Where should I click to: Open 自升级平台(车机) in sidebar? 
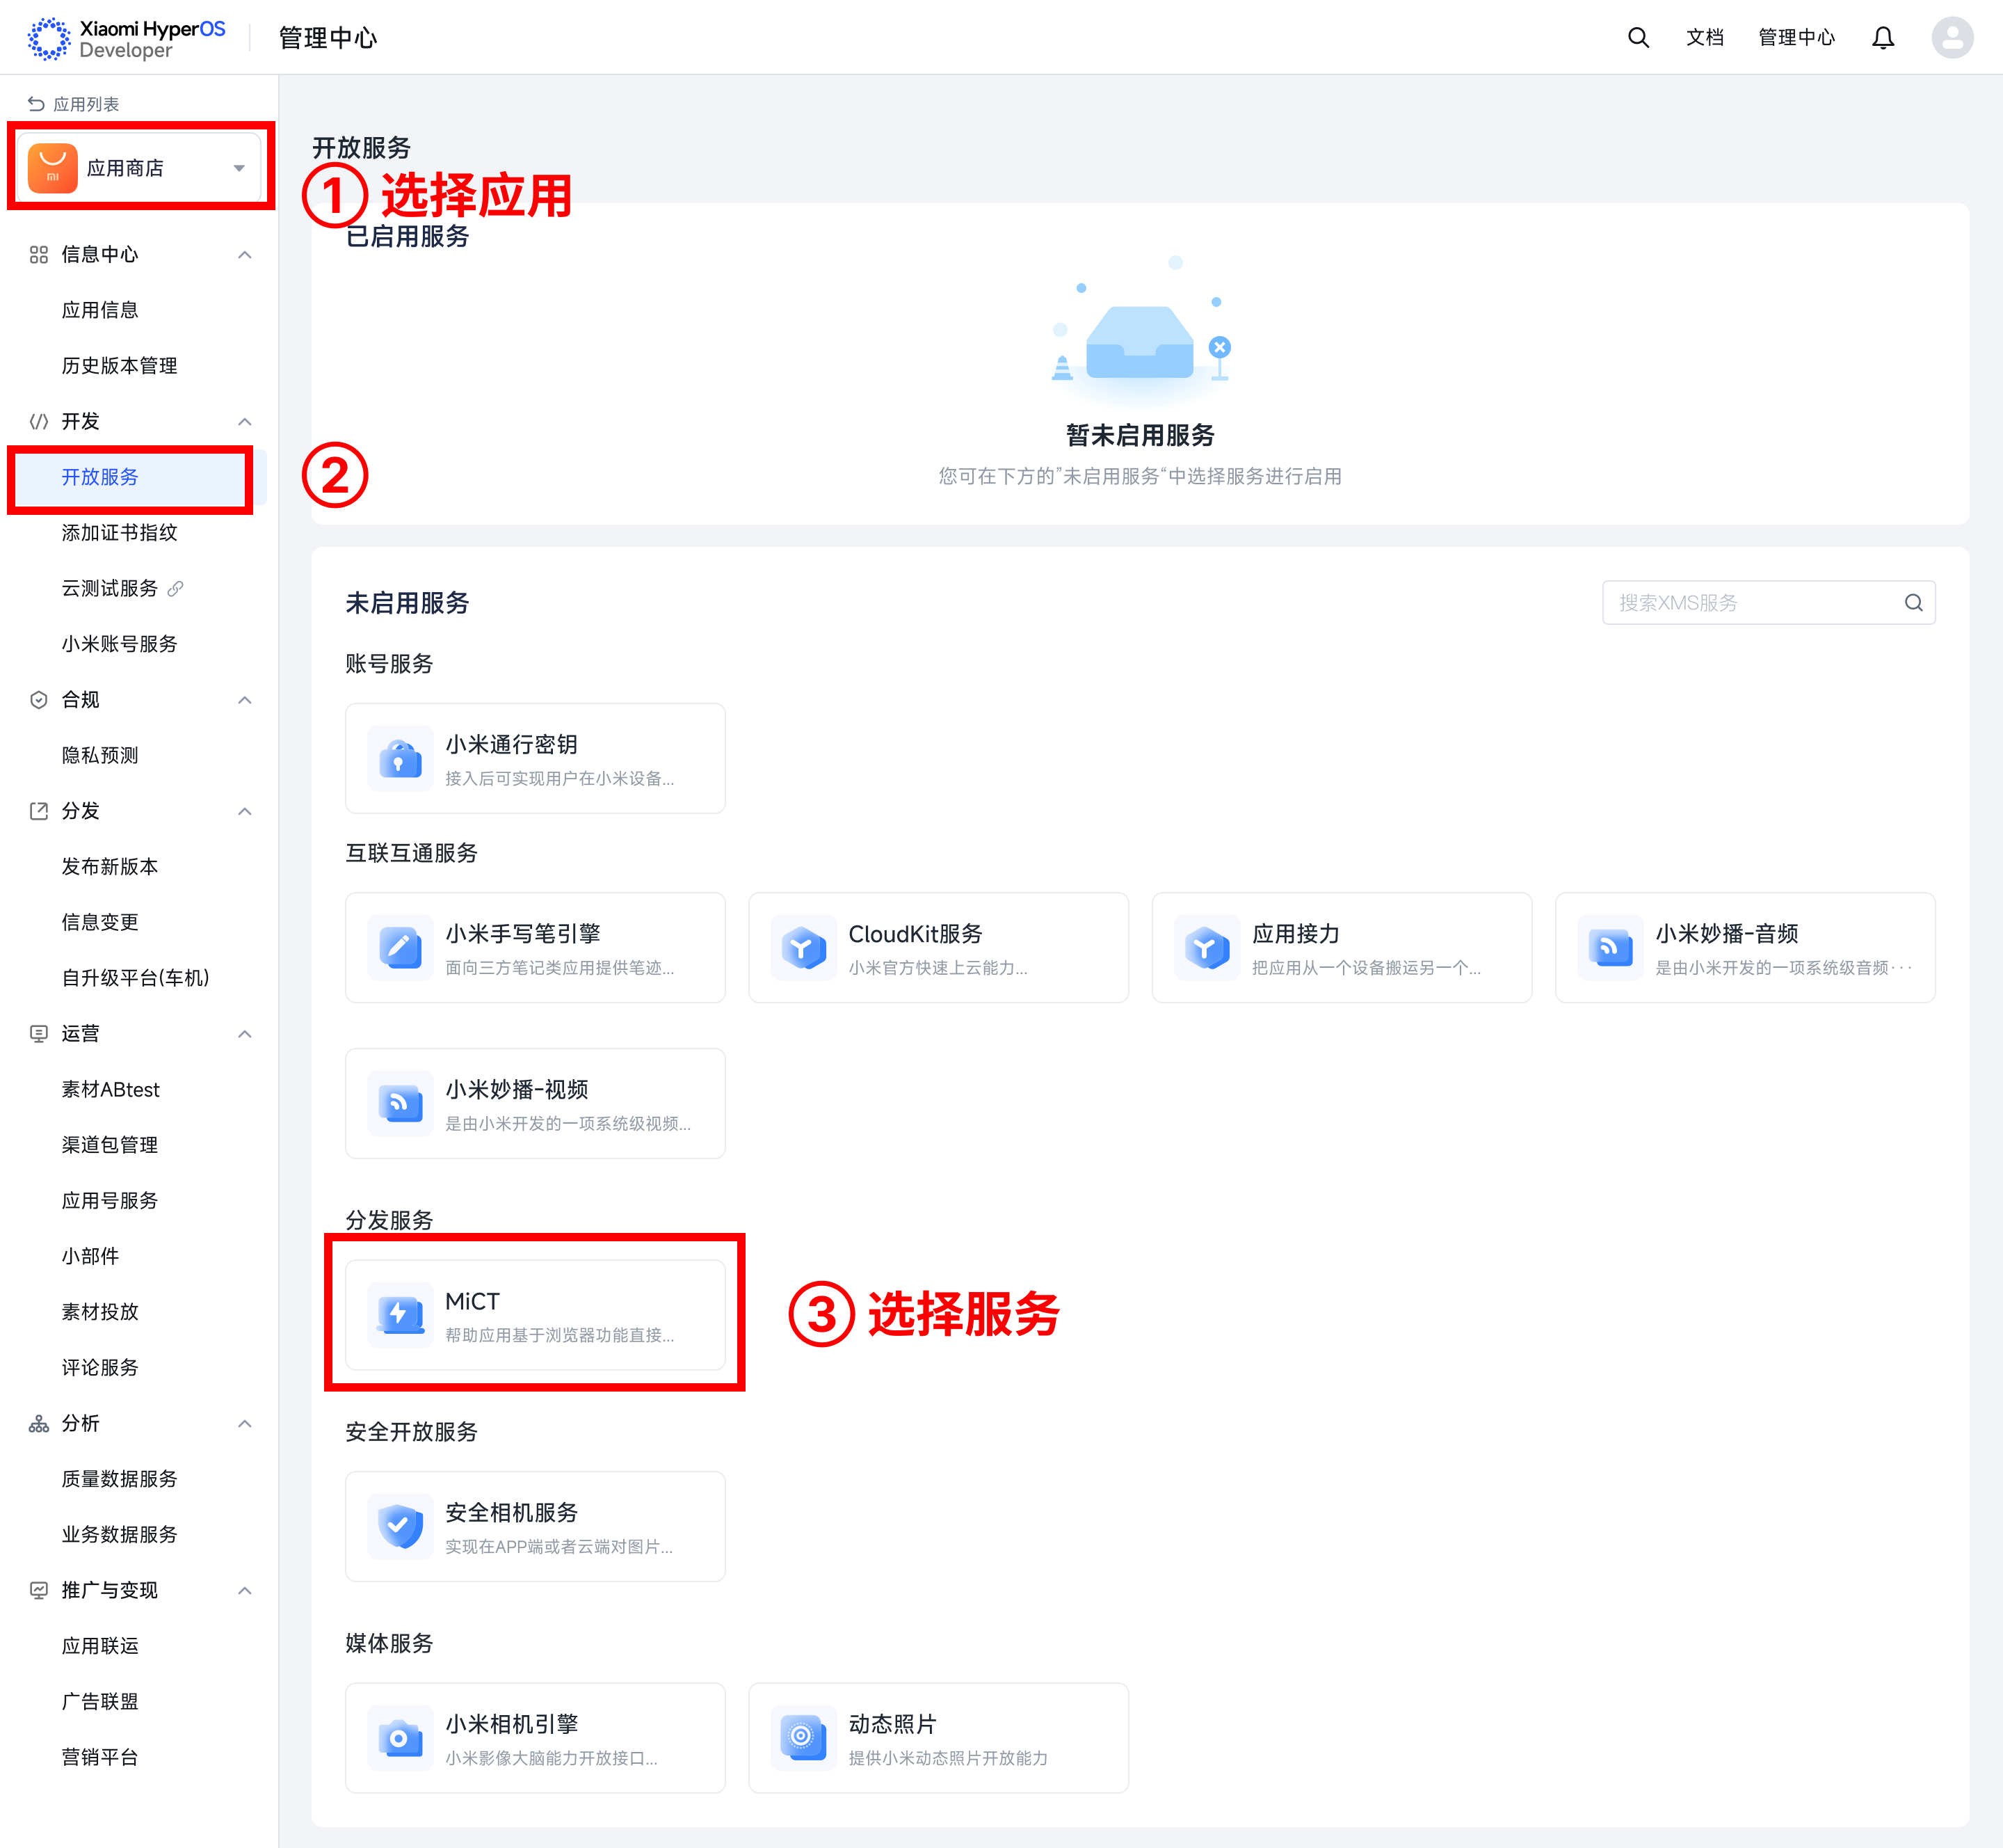click(135, 978)
